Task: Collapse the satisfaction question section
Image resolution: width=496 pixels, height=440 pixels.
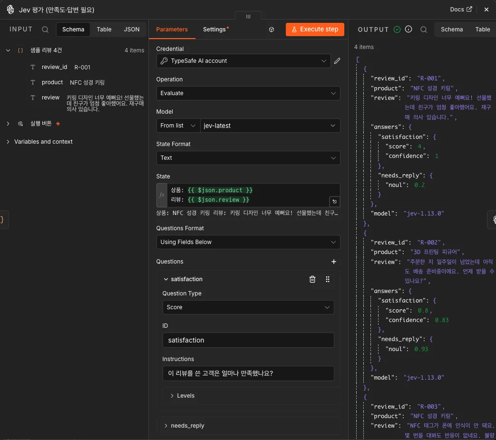Action: 166,279
